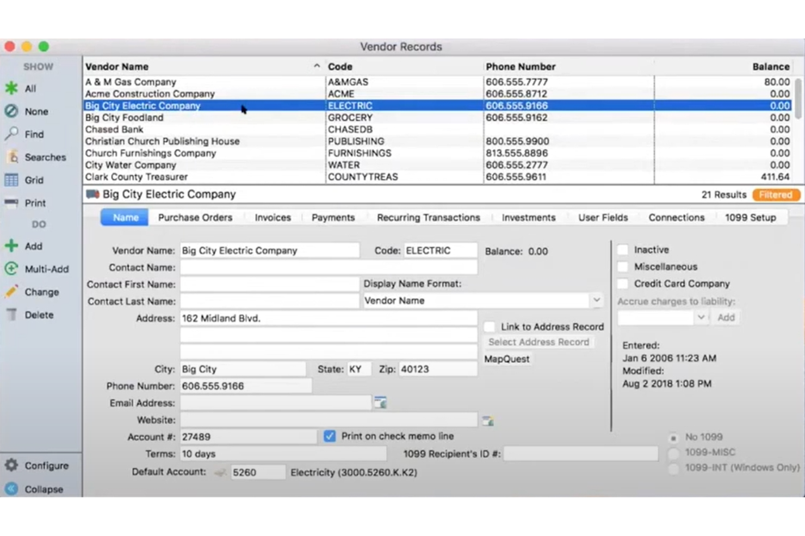Image resolution: width=805 pixels, height=536 pixels.
Task: Select the Church Furnishings Company row
Action: pyautogui.click(x=438, y=153)
